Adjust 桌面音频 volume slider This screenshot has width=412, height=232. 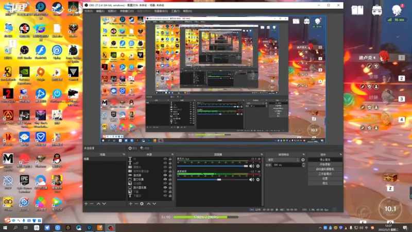pos(212,179)
